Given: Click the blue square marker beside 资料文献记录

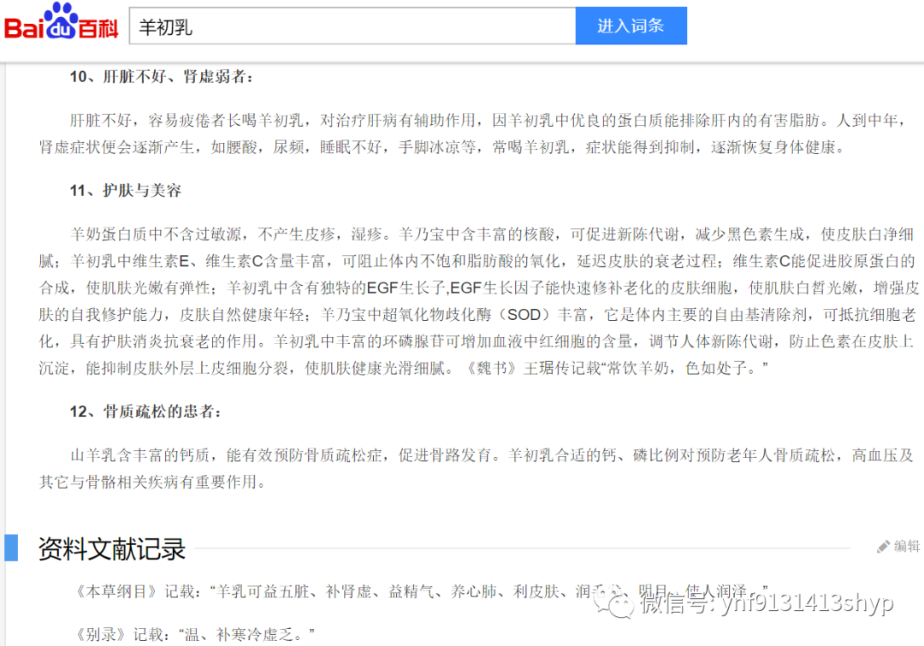Looking at the screenshot, I should (x=11, y=548).
